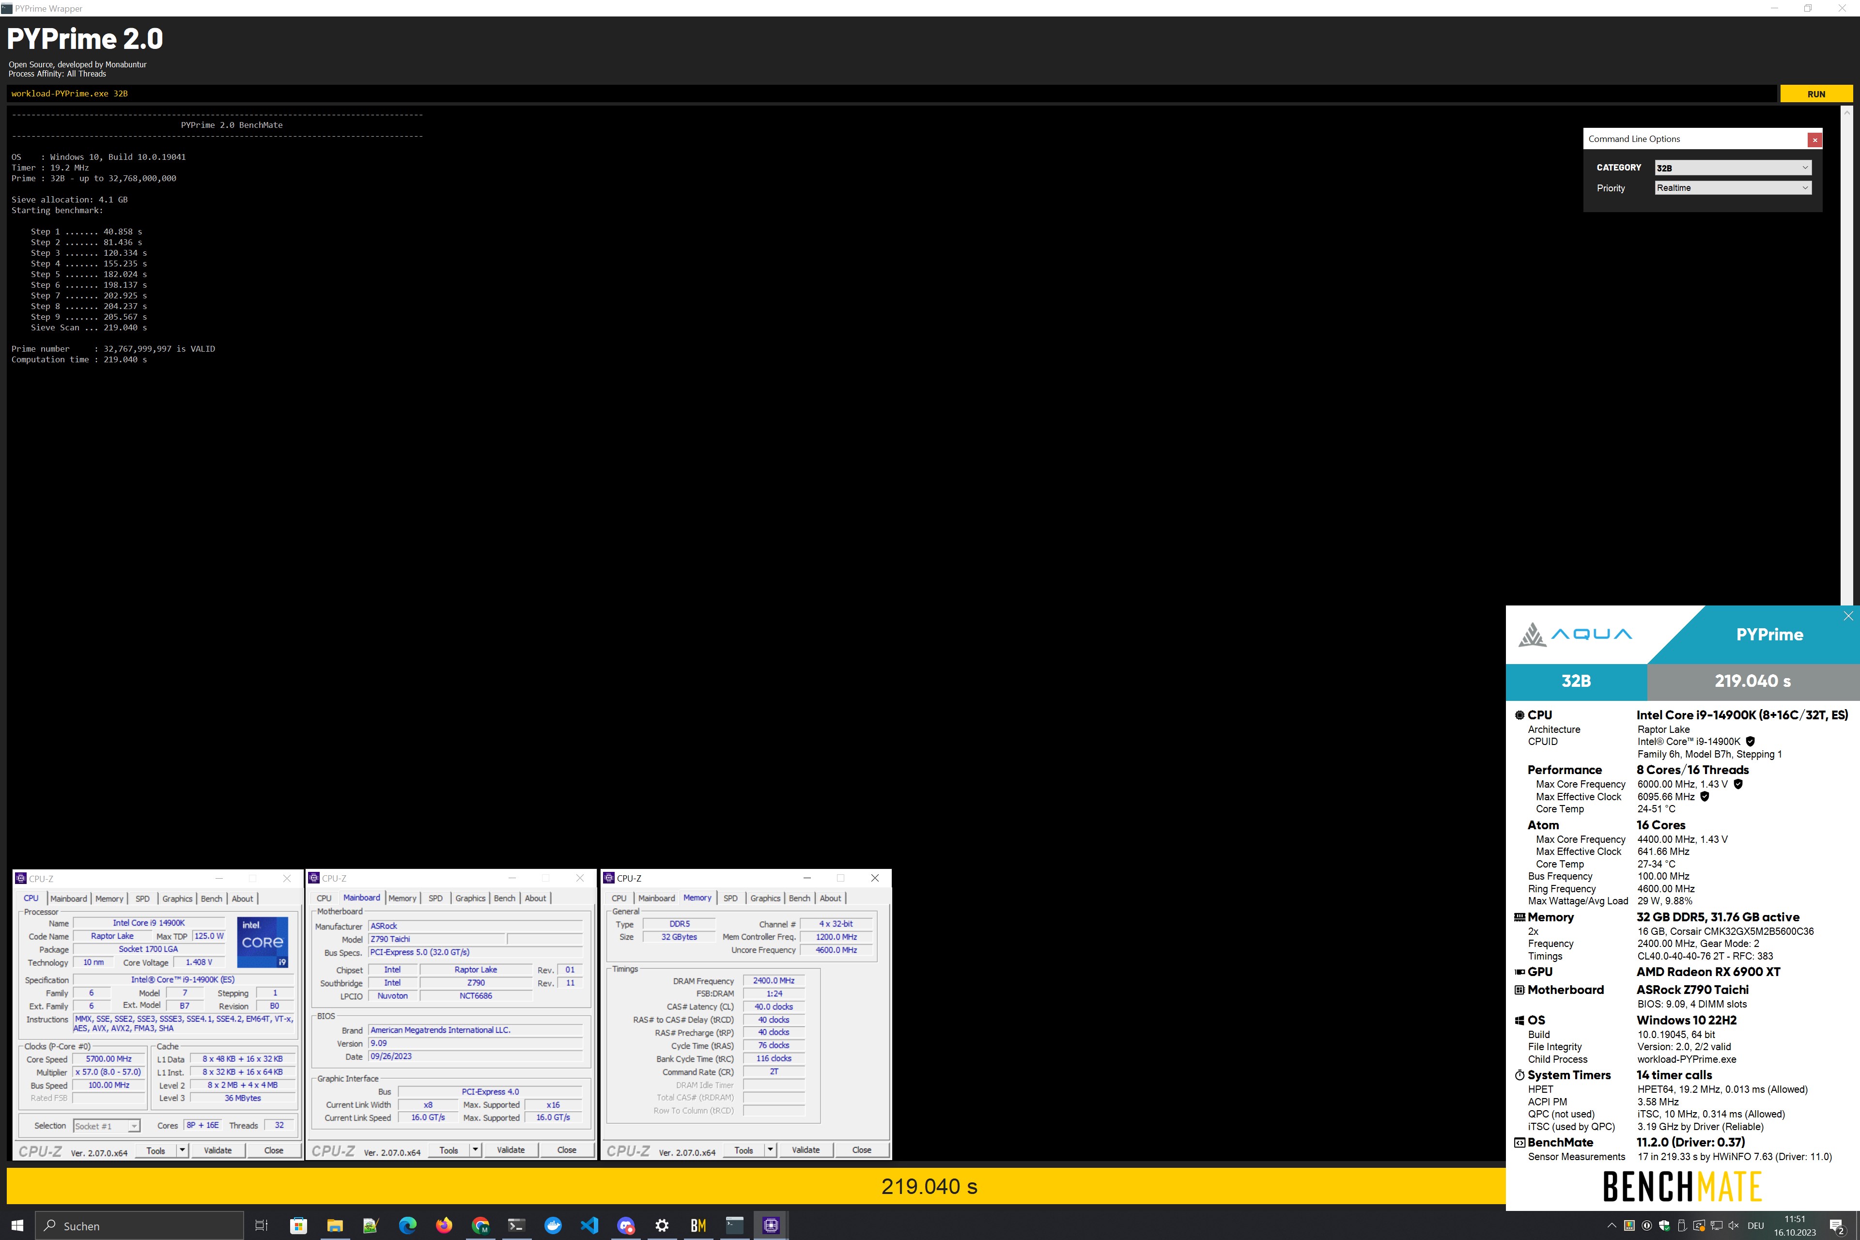Open network status tray icon
Screen dimensions: 1860x1240
[x=1716, y=1226]
